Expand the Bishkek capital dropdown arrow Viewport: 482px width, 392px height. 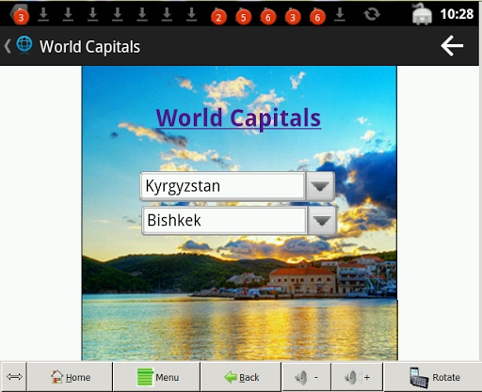(x=322, y=221)
